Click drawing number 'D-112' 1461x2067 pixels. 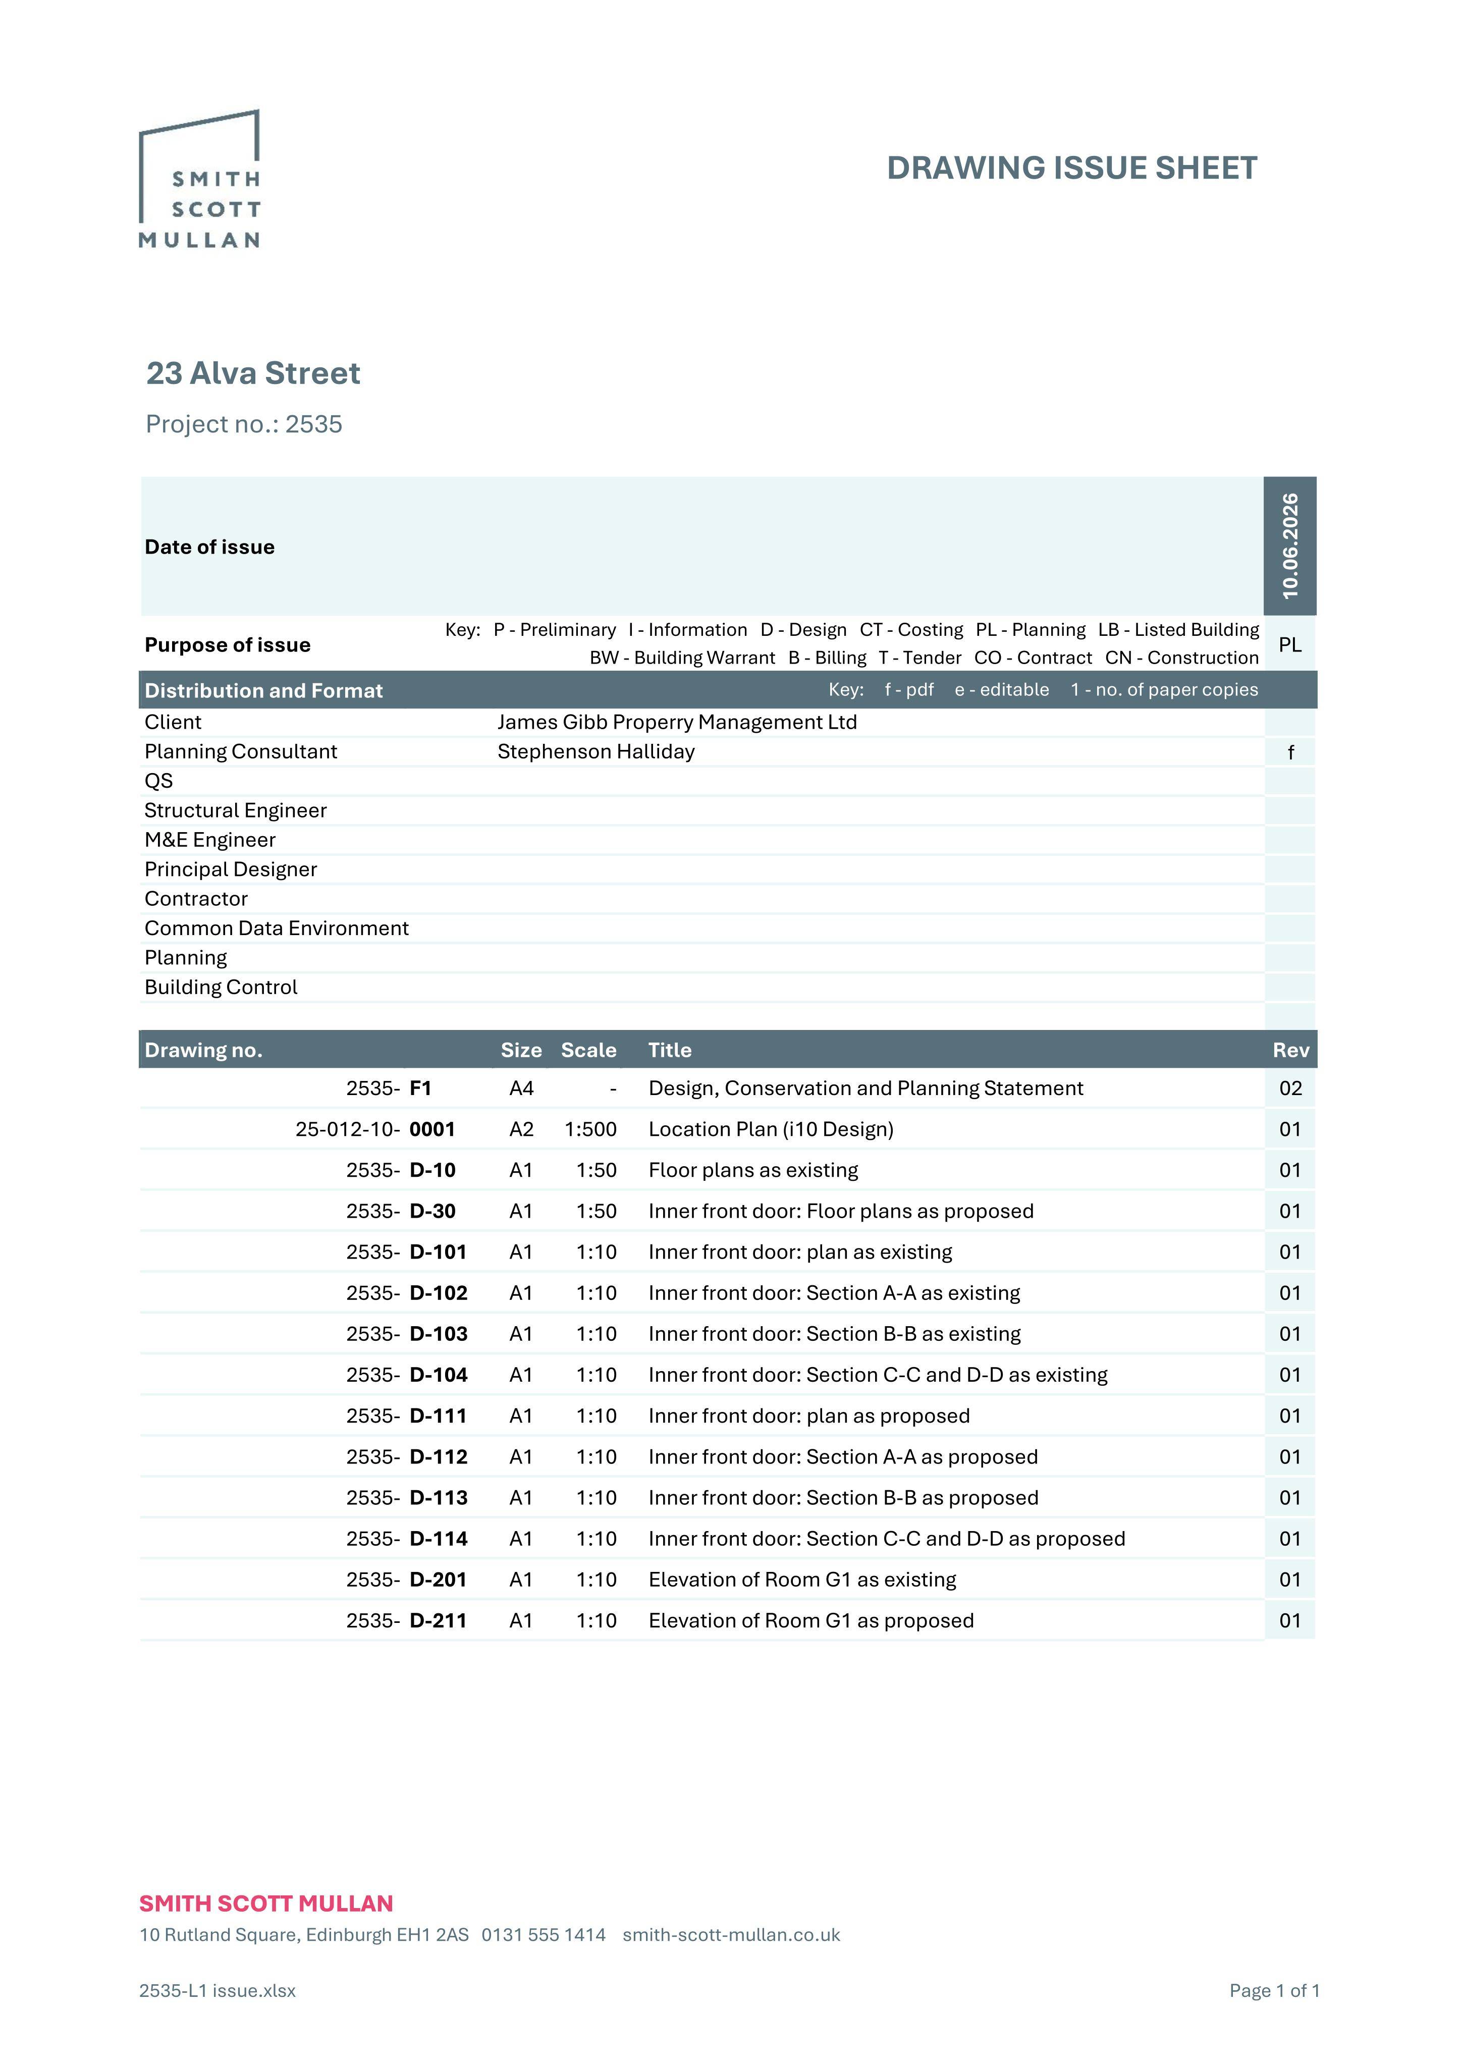(439, 1457)
